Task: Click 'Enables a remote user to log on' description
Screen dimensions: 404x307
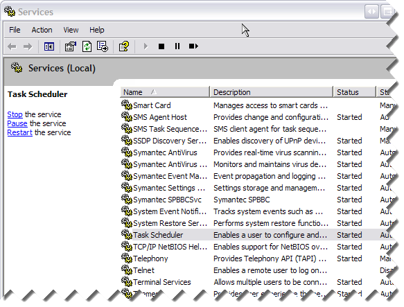Action: (270, 270)
